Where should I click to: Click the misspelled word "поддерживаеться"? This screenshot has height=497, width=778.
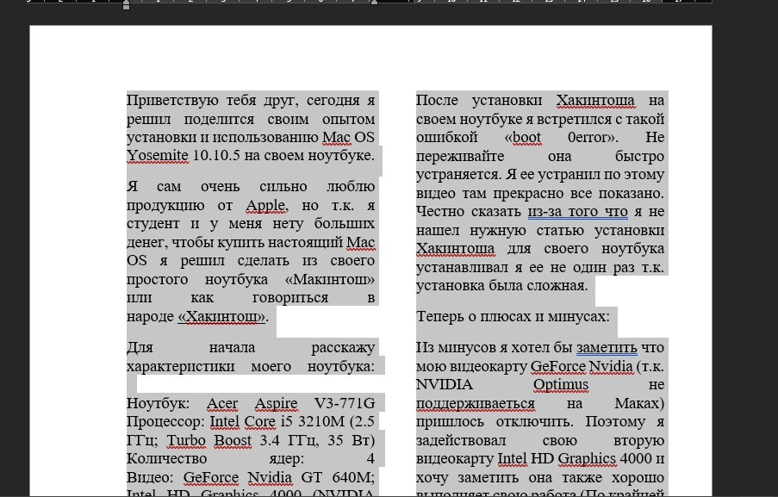tap(476, 404)
